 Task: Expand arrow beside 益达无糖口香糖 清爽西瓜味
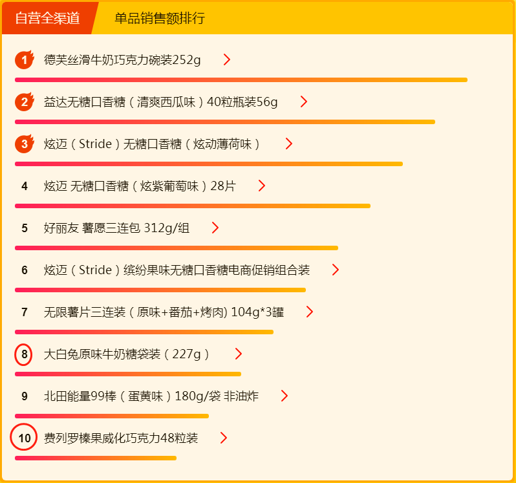(303, 102)
